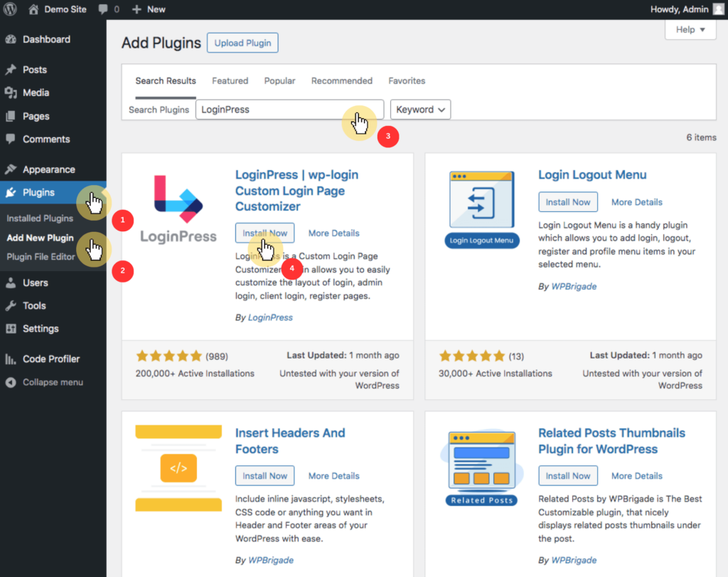The height and width of the screenshot is (577, 728).
Task: Click the Plugins plug icon
Action: (x=11, y=192)
